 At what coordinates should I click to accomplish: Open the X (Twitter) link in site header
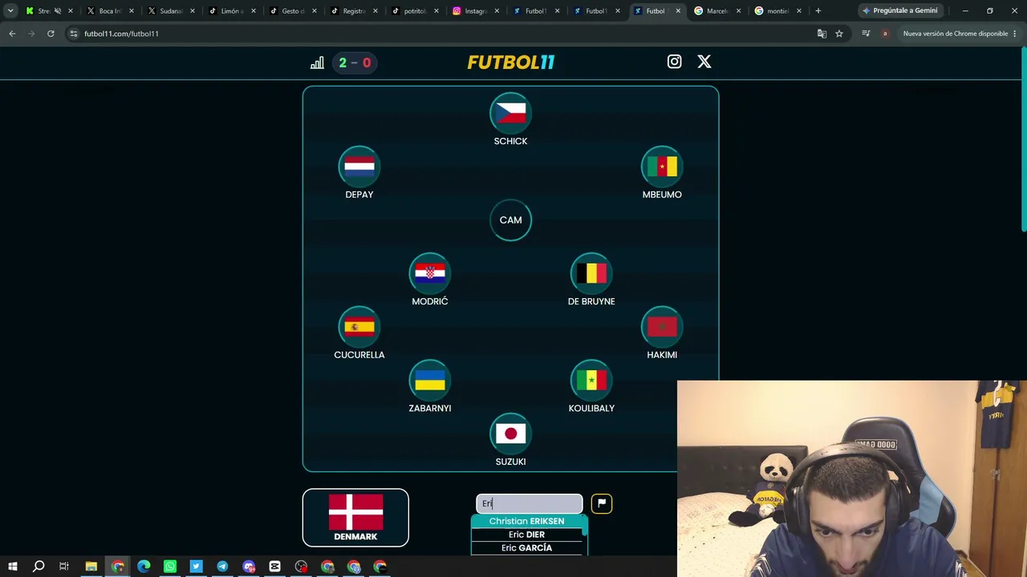pyautogui.click(x=704, y=62)
